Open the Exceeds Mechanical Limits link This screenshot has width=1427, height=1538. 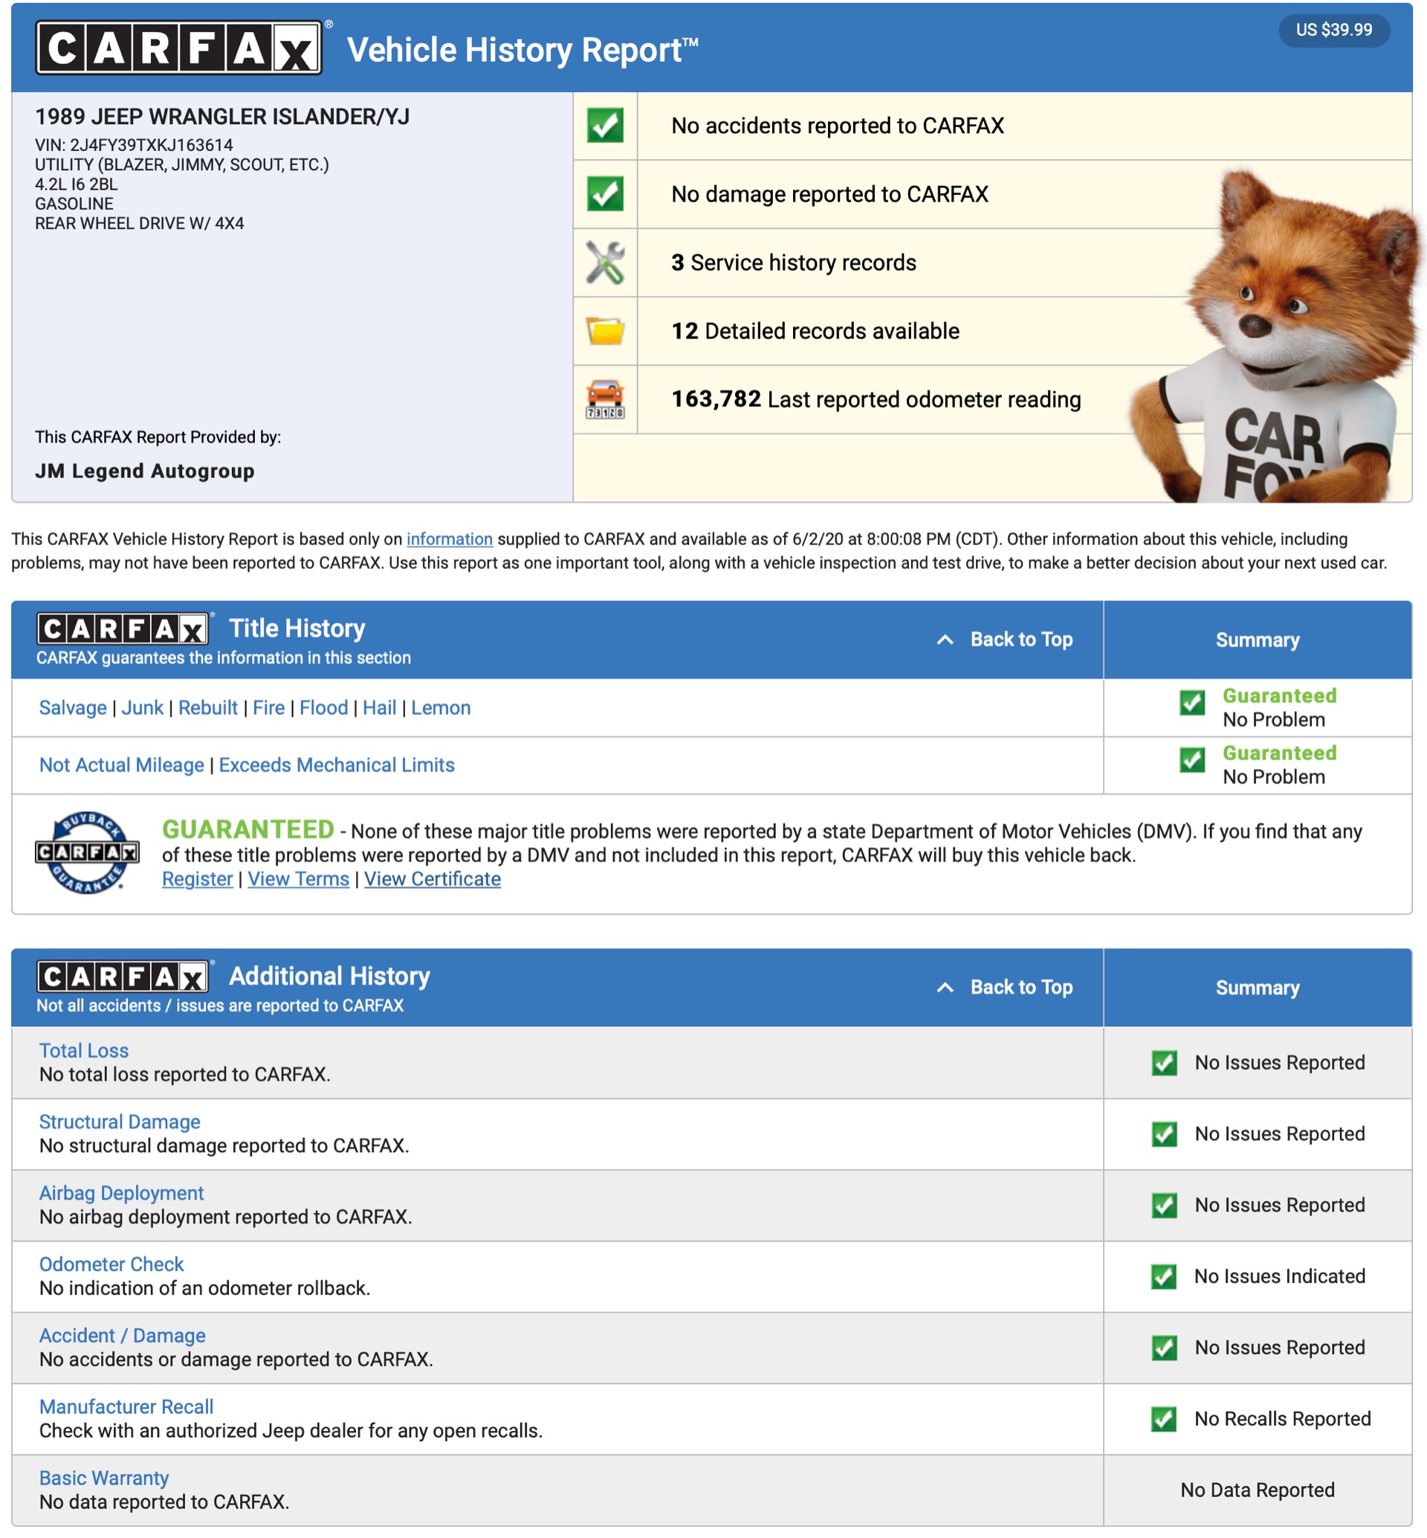(x=337, y=765)
